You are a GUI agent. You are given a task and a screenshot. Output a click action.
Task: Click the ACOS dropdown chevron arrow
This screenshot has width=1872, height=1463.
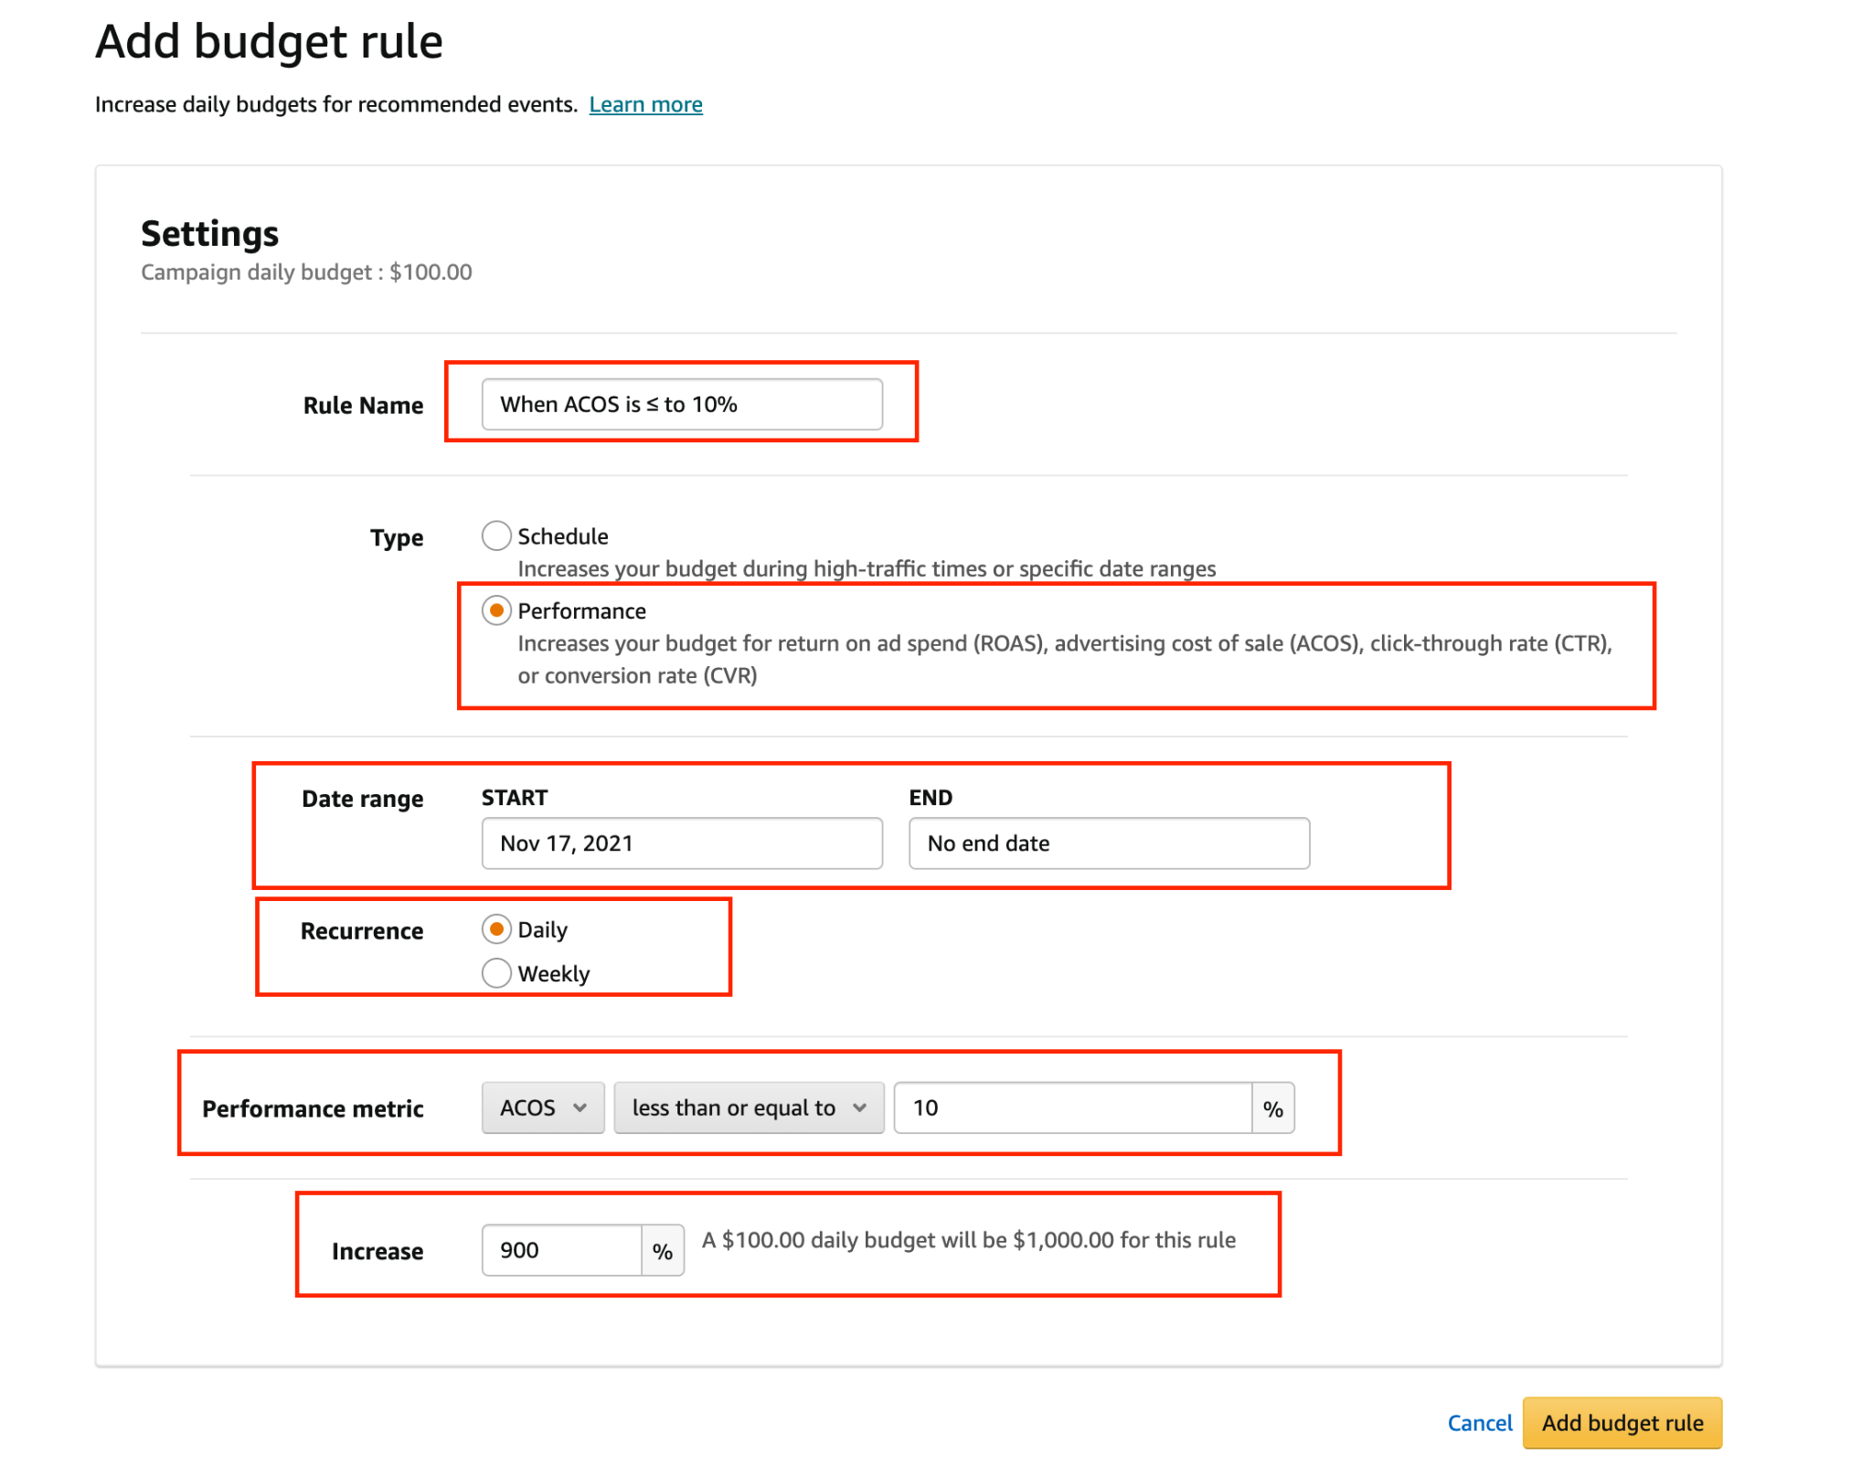point(580,1108)
